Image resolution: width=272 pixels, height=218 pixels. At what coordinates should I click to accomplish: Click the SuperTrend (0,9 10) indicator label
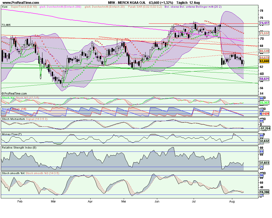tap(24, 7)
